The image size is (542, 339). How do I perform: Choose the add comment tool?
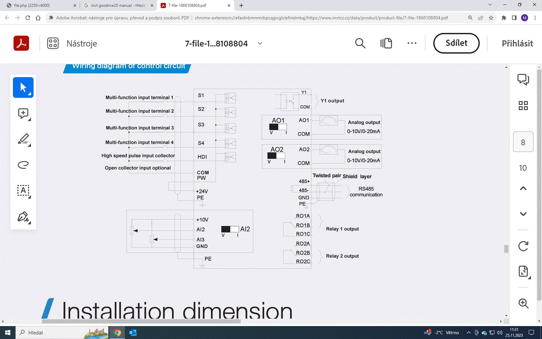[23, 113]
